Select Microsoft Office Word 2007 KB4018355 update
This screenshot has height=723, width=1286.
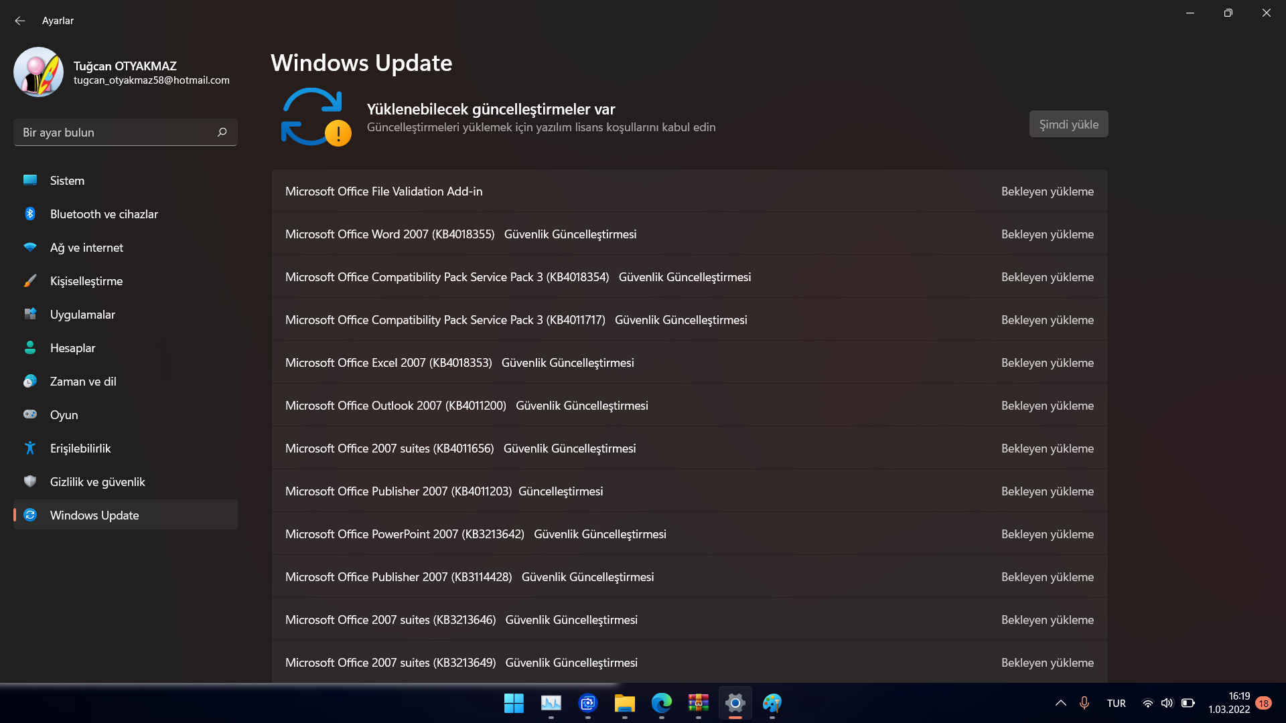coord(390,234)
